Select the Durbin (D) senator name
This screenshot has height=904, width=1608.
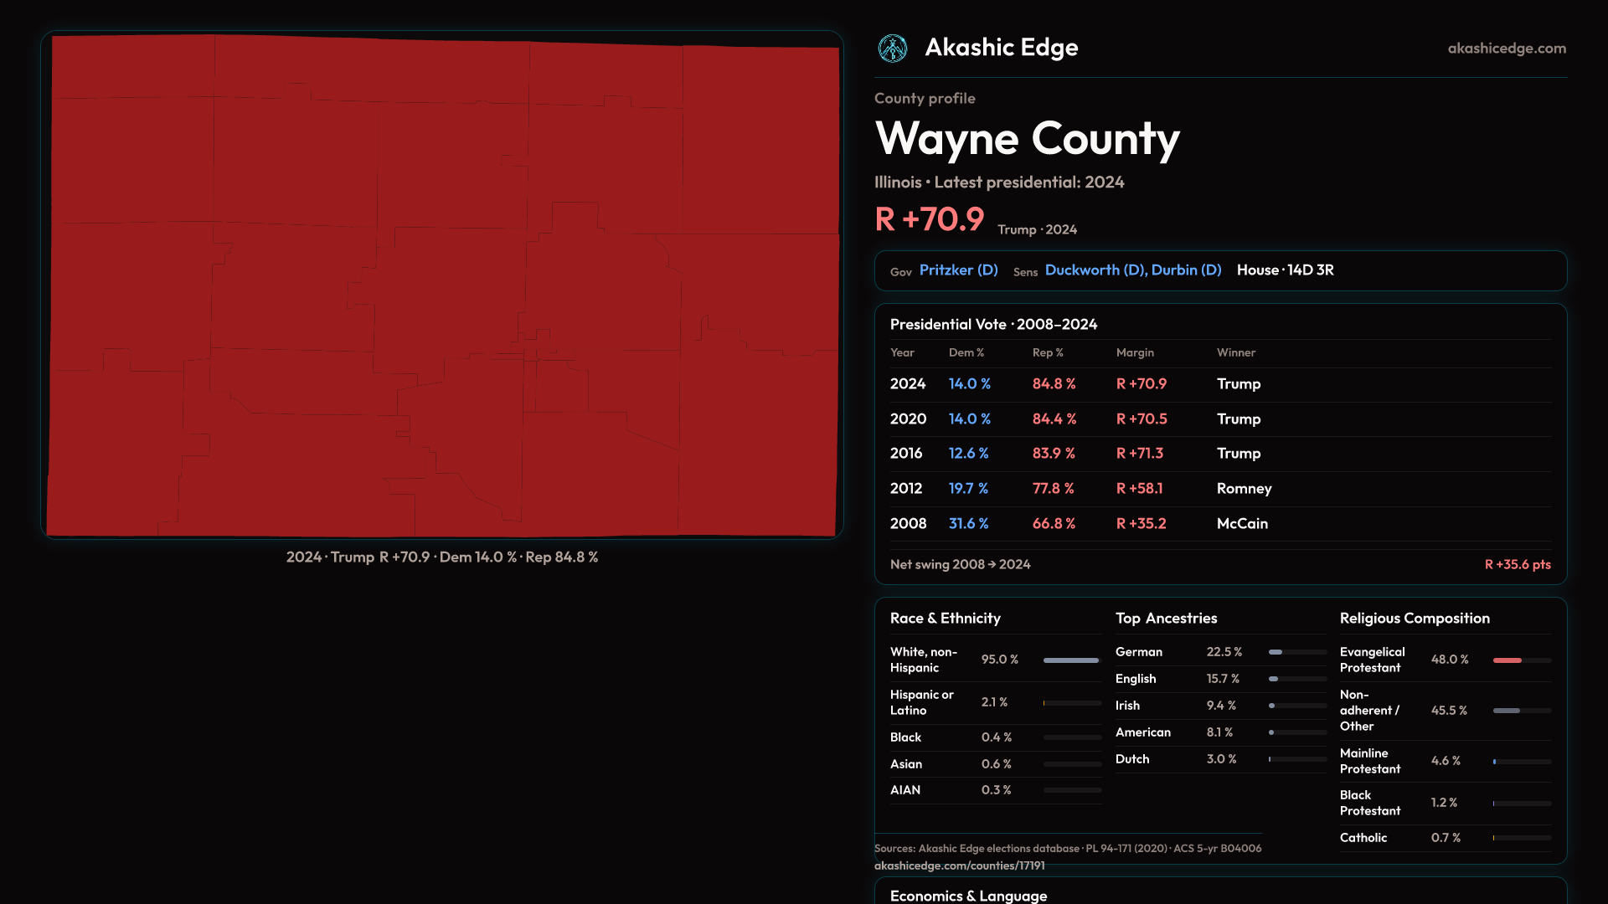[1186, 270]
